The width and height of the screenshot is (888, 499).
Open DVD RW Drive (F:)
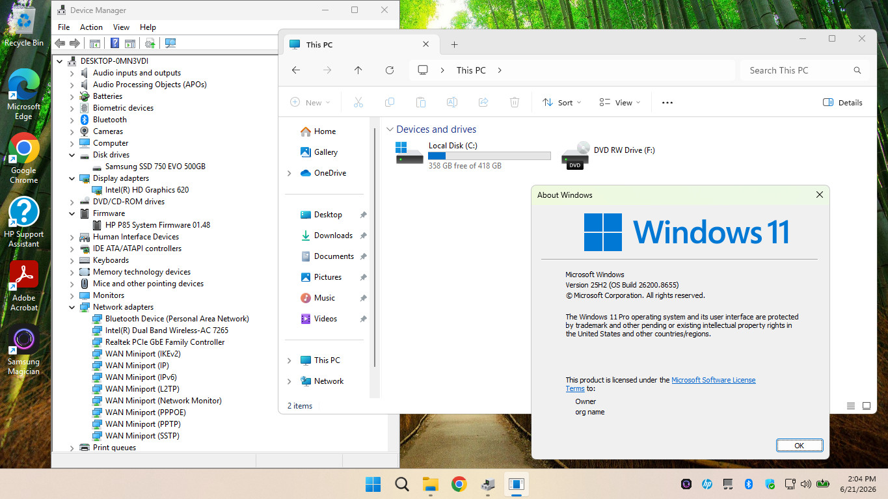click(608, 155)
